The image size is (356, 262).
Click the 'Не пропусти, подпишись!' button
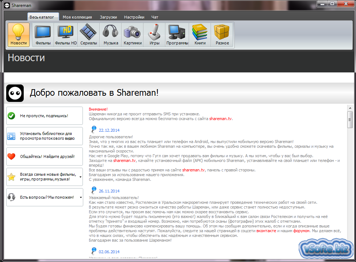[x=45, y=116]
